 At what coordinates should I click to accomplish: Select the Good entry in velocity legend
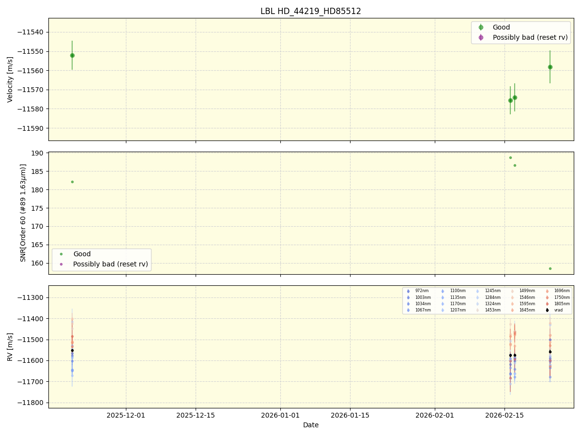501,27
